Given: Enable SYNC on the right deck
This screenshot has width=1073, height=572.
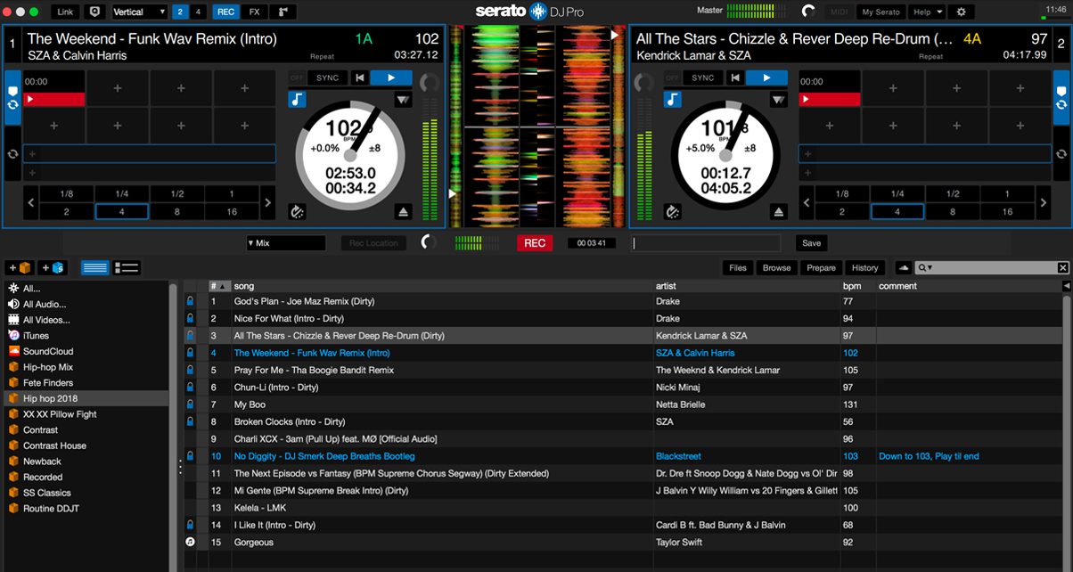Looking at the screenshot, I should 703,77.
